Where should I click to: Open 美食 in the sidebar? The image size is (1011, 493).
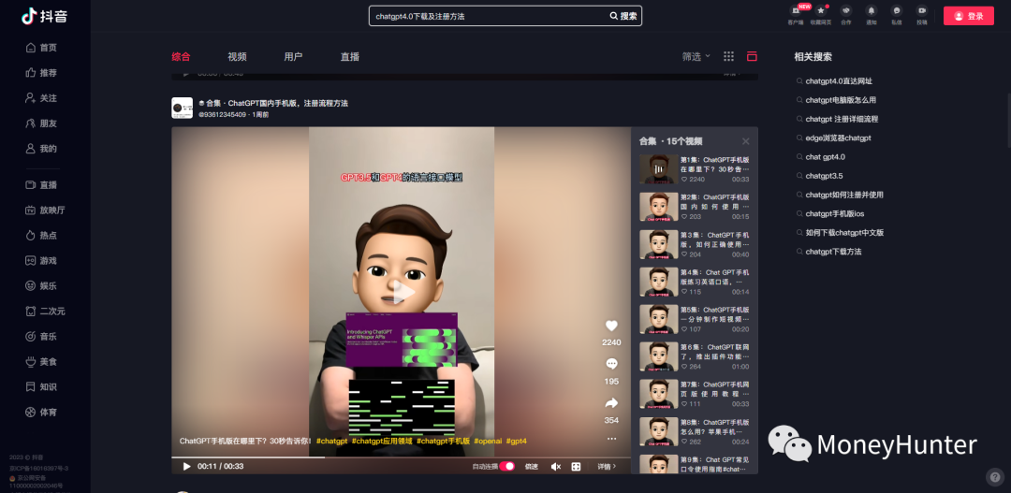click(x=41, y=361)
